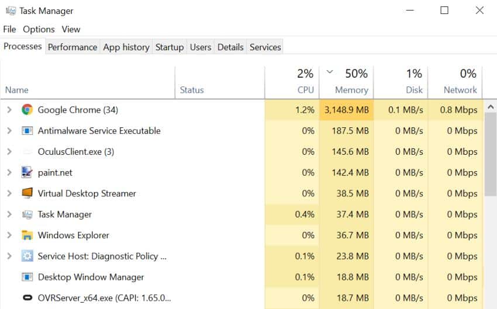
Task: Sort processes by the Memory column
Action: (x=347, y=82)
